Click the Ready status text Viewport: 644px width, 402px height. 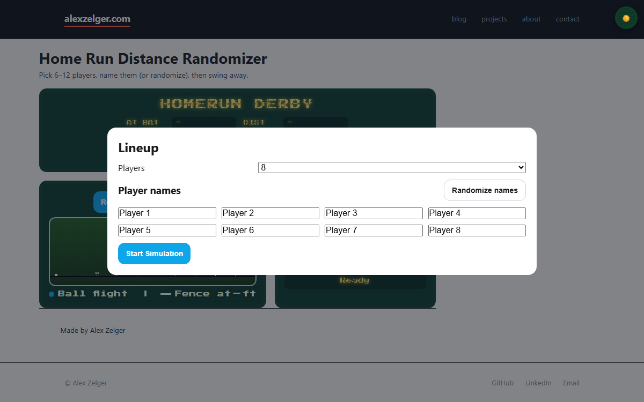point(355,280)
